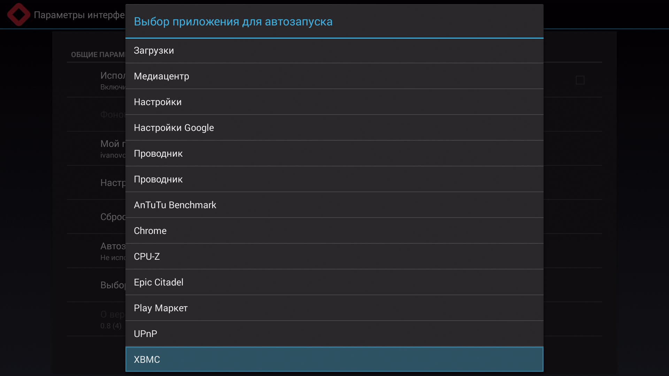Image resolution: width=669 pixels, height=376 pixels.
Task: Click the partially hidden Сброс setting
Action: pyautogui.click(x=112, y=217)
